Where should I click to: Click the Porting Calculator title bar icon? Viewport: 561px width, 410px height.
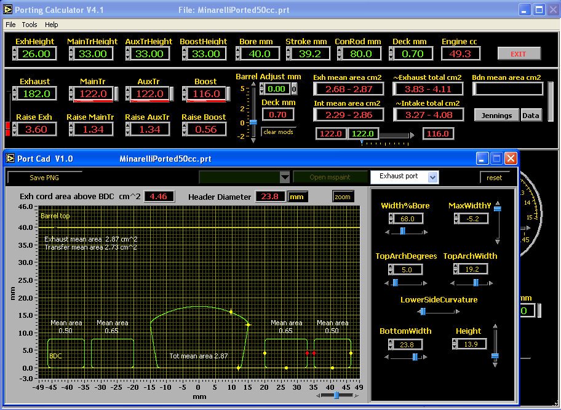coord(7,9)
